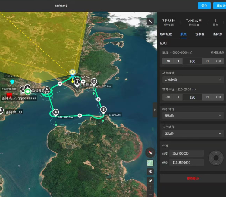226x197 pixels.
Task: Switch to the 起降航段 tab
Action: pos(166,34)
